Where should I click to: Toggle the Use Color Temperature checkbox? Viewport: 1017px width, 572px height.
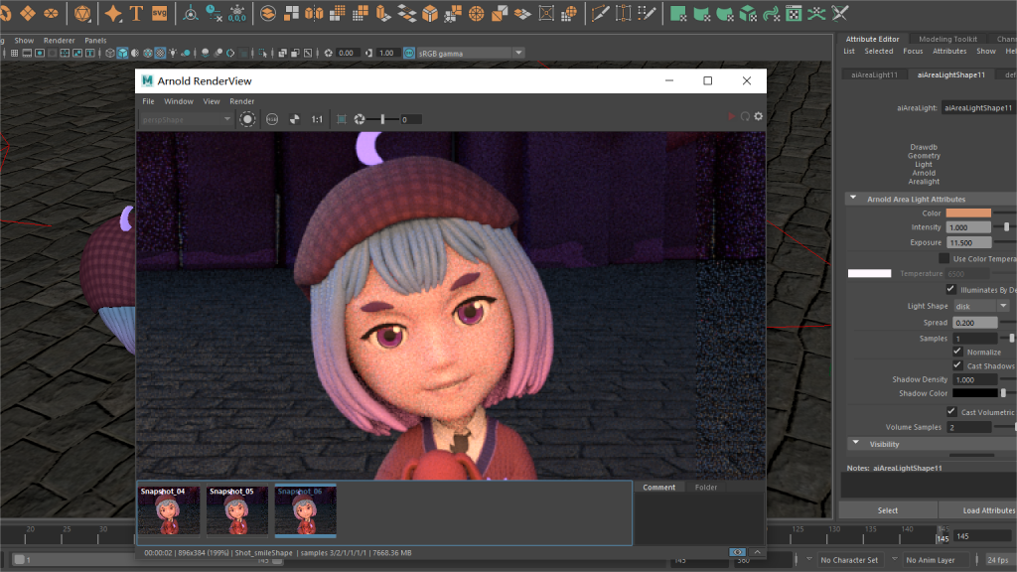click(944, 259)
